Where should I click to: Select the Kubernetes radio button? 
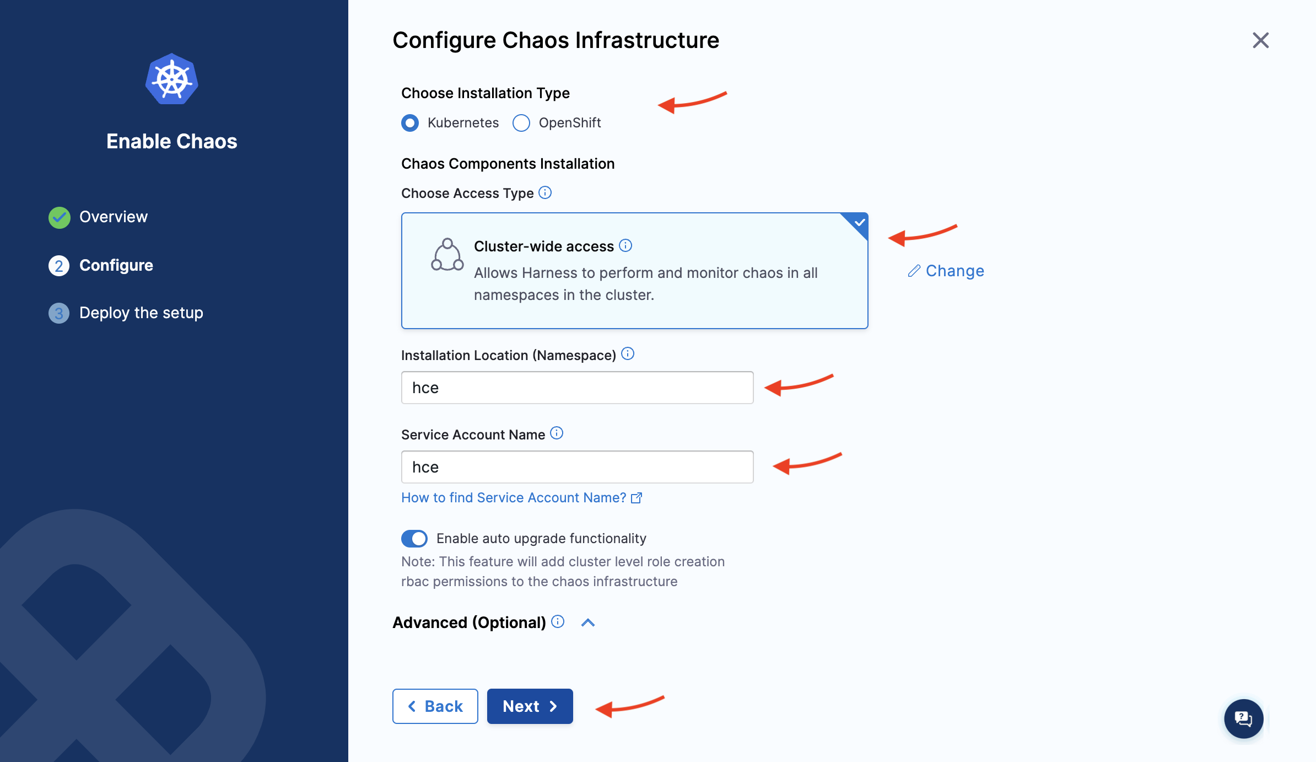pos(409,122)
